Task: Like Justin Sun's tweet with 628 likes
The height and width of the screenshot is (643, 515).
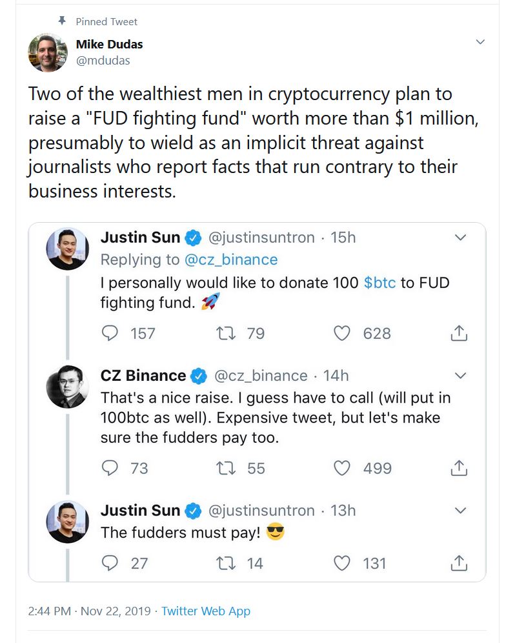Action: click(x=341, y=333)
